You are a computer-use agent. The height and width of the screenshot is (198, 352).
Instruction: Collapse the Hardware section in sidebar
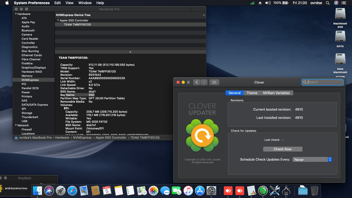16,14
